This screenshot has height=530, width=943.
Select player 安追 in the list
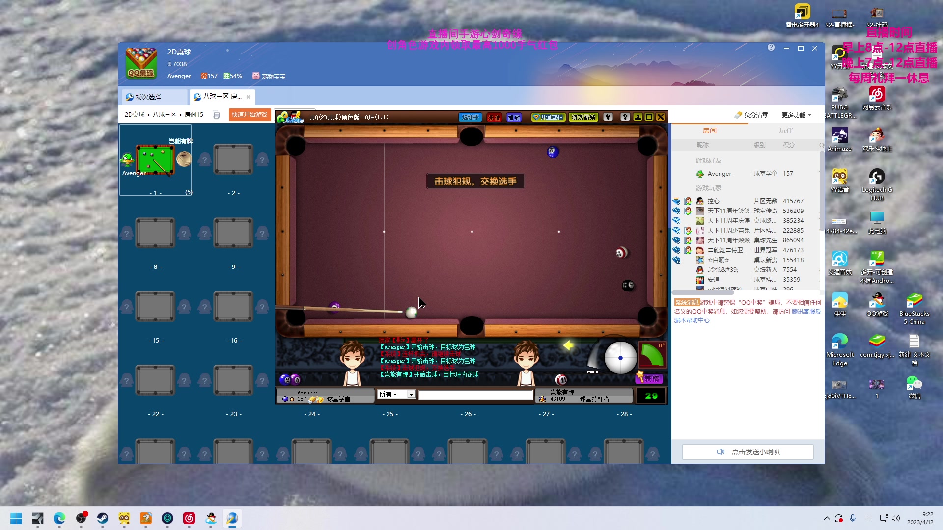click(746, 280)
